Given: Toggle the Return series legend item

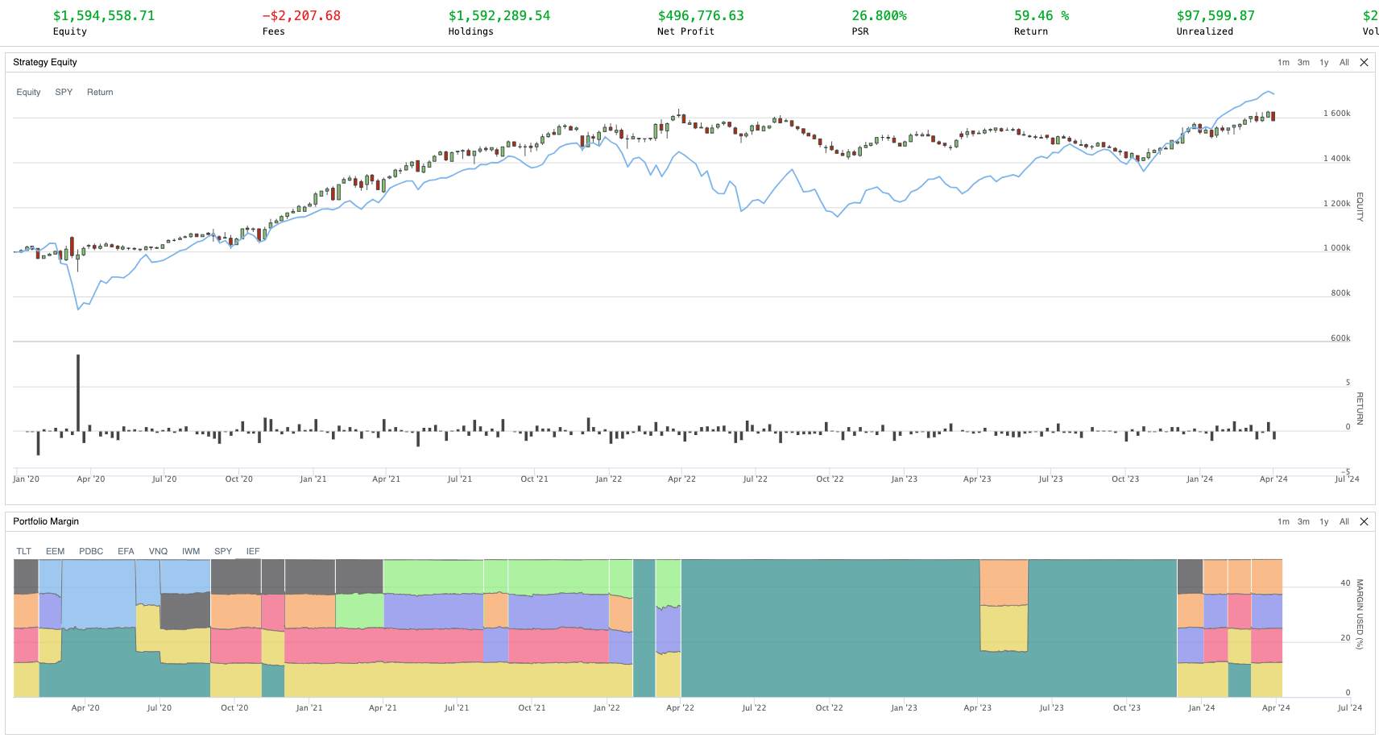Looking at the screenshot, I should click(x=100, y=93).
